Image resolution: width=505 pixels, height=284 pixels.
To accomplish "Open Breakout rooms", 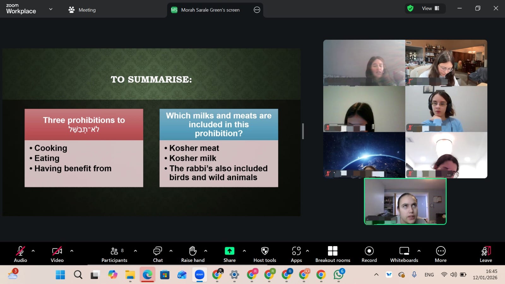I will (332, 251).
